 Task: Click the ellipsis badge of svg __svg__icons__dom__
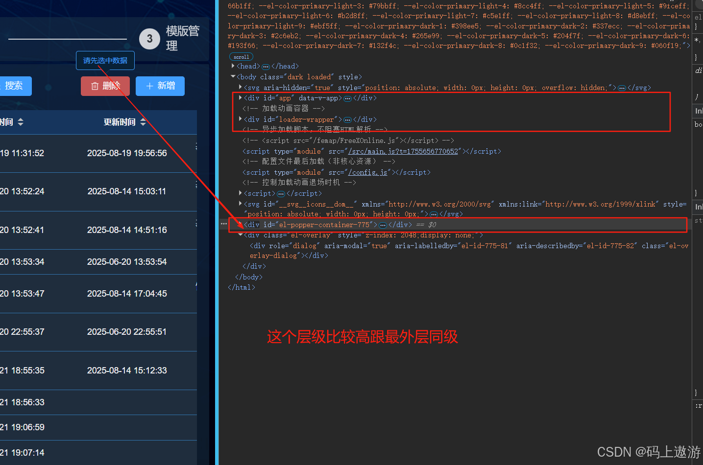click(x=434, y=214)
